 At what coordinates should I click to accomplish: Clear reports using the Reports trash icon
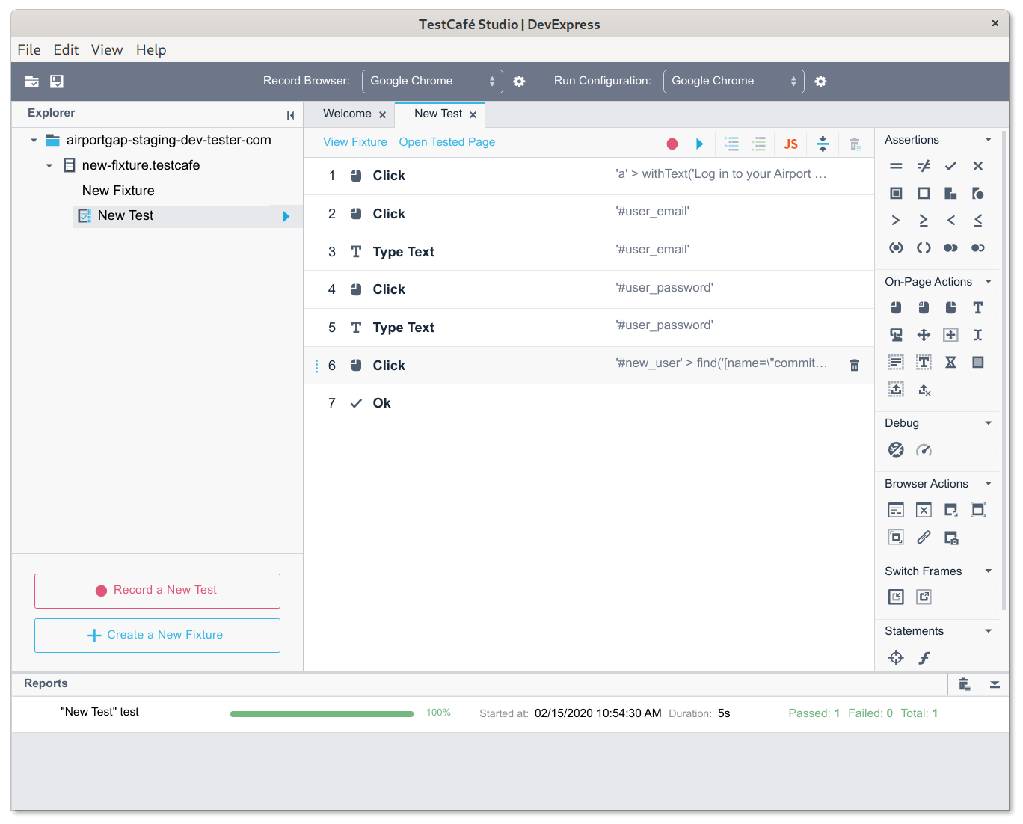(x=965, y=684)
